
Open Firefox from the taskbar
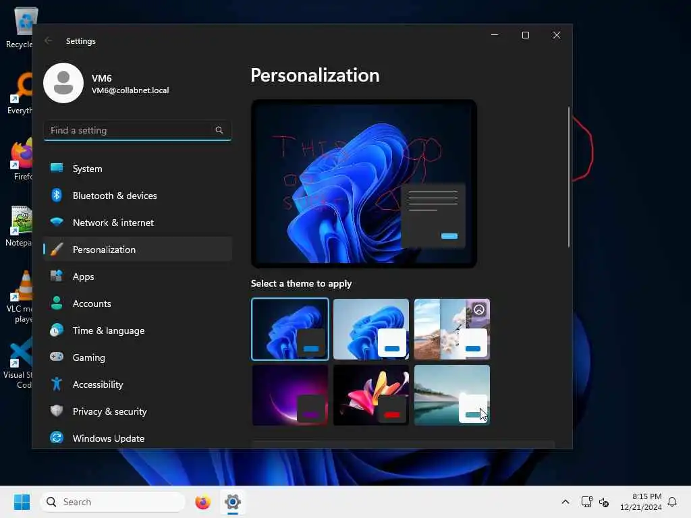tap(202, 502)
